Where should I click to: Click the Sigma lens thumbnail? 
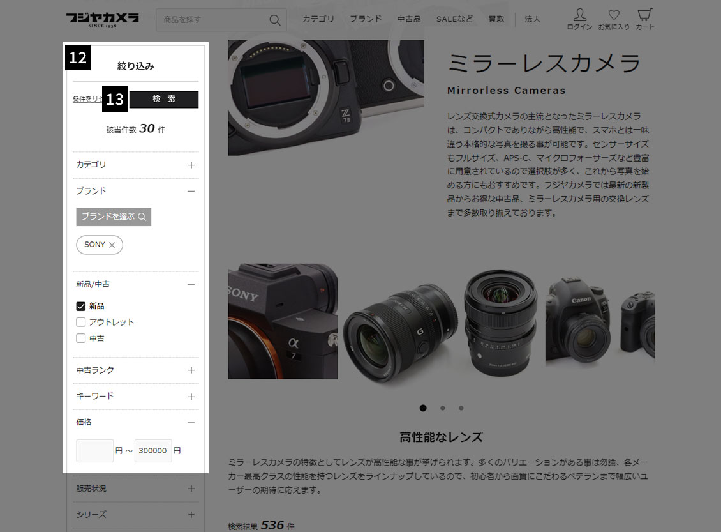click(501, 323)
